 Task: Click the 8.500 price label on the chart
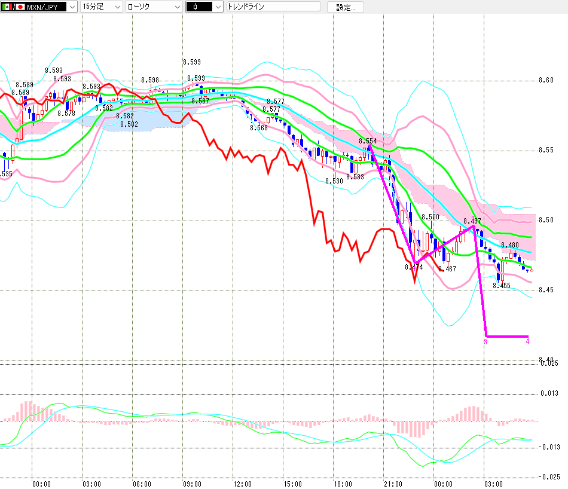pyautogui.click(x=430, y=217)
